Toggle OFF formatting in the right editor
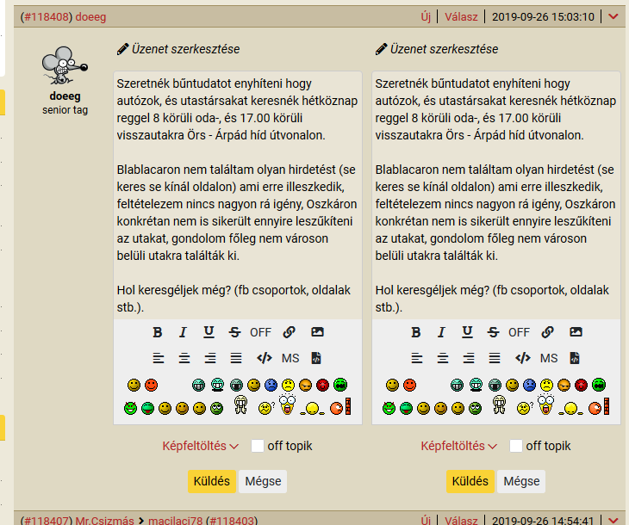This screenshot has width=629, height=525. pyautogui.click(x=519, y=332)
